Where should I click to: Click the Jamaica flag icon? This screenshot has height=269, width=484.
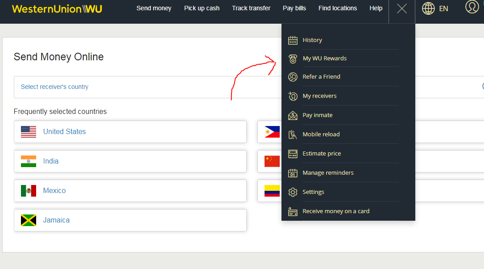coord(29,220)
